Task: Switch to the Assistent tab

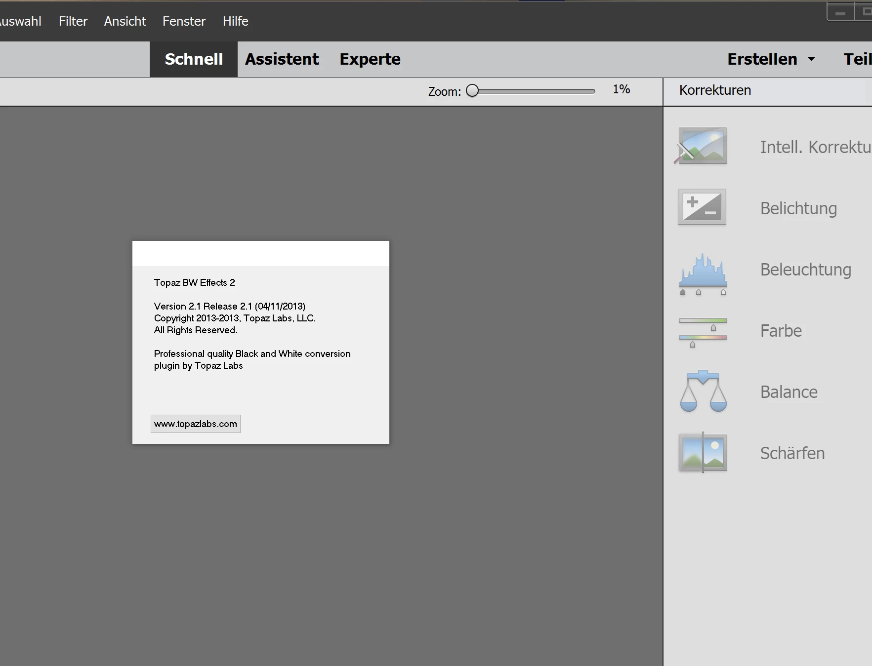Action: (x=282, y=59)
